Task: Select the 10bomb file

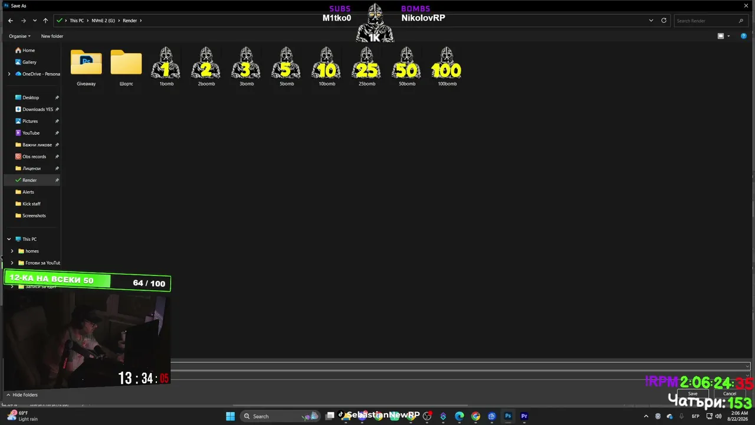Action: tap(327, 67)
